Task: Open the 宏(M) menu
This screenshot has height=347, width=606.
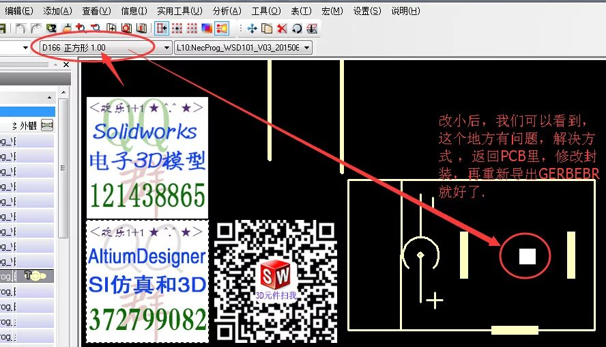Action: click(332, 11)
